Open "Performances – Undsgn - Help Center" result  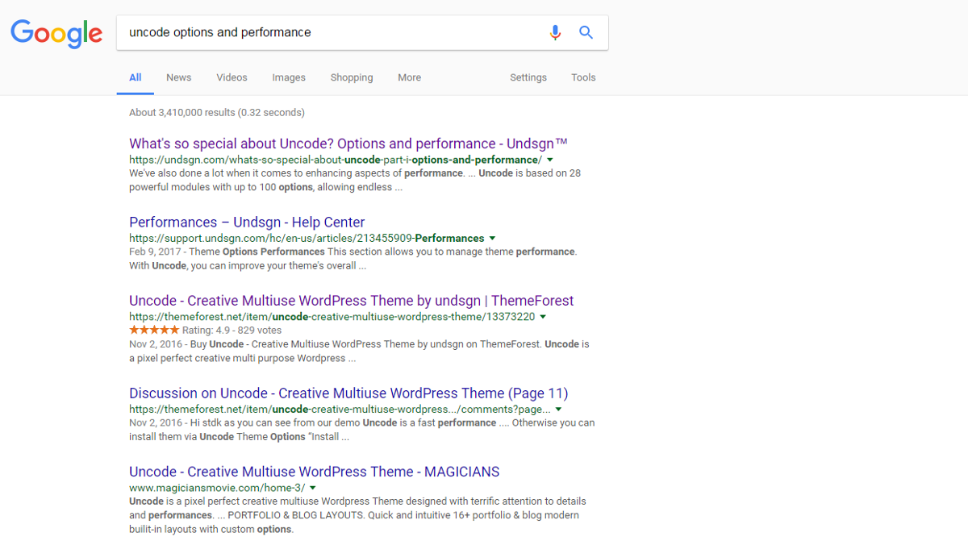[247, 222]
